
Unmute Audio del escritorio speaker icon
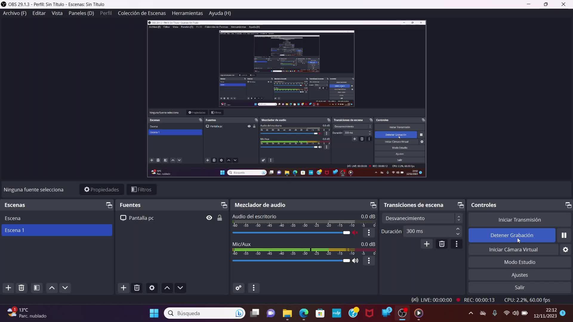(x=355, y=233)
